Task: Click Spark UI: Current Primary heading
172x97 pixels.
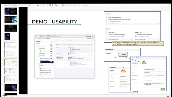Action: [115, 18]
